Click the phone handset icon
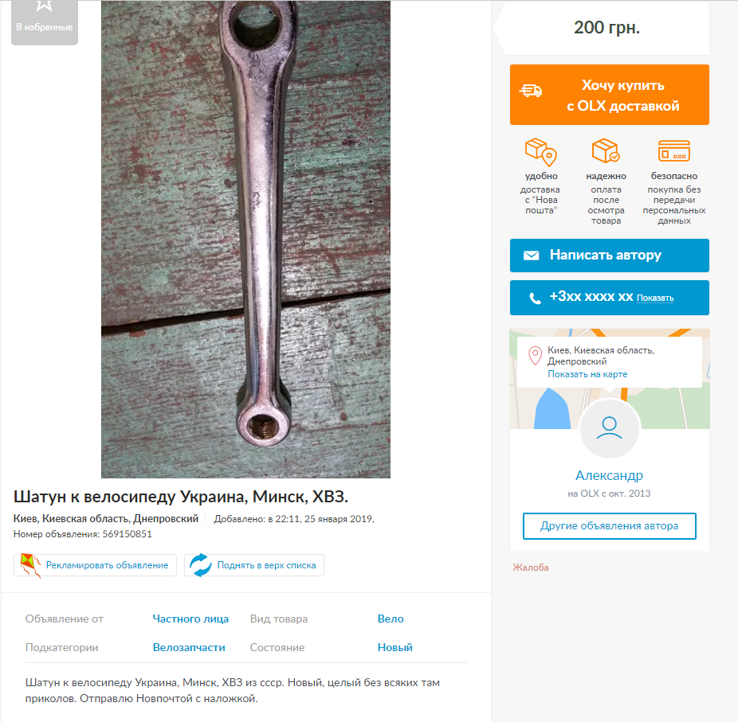738x722 pixels. (x=535, y=298)
